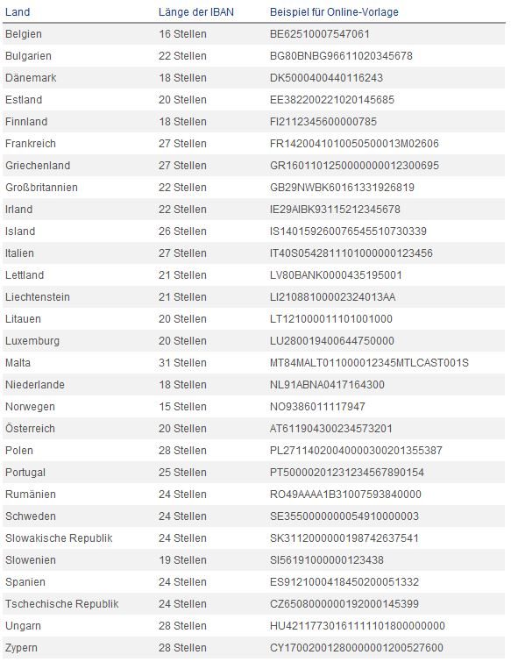Select the Irland IBAN IE29AIBK93115212345678
511x662 pixels.
pos(335,210)
